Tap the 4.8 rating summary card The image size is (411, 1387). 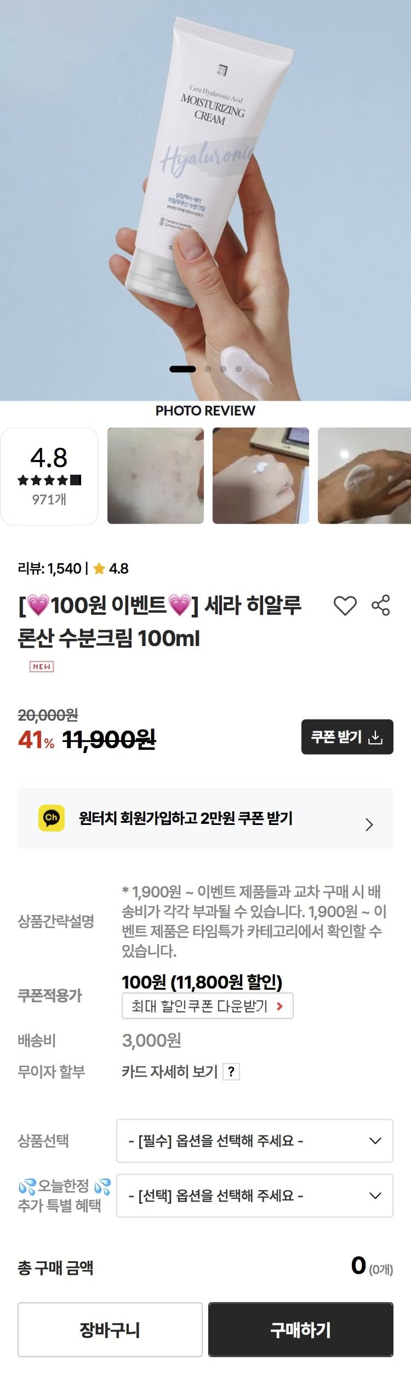(x=49, y=476)
